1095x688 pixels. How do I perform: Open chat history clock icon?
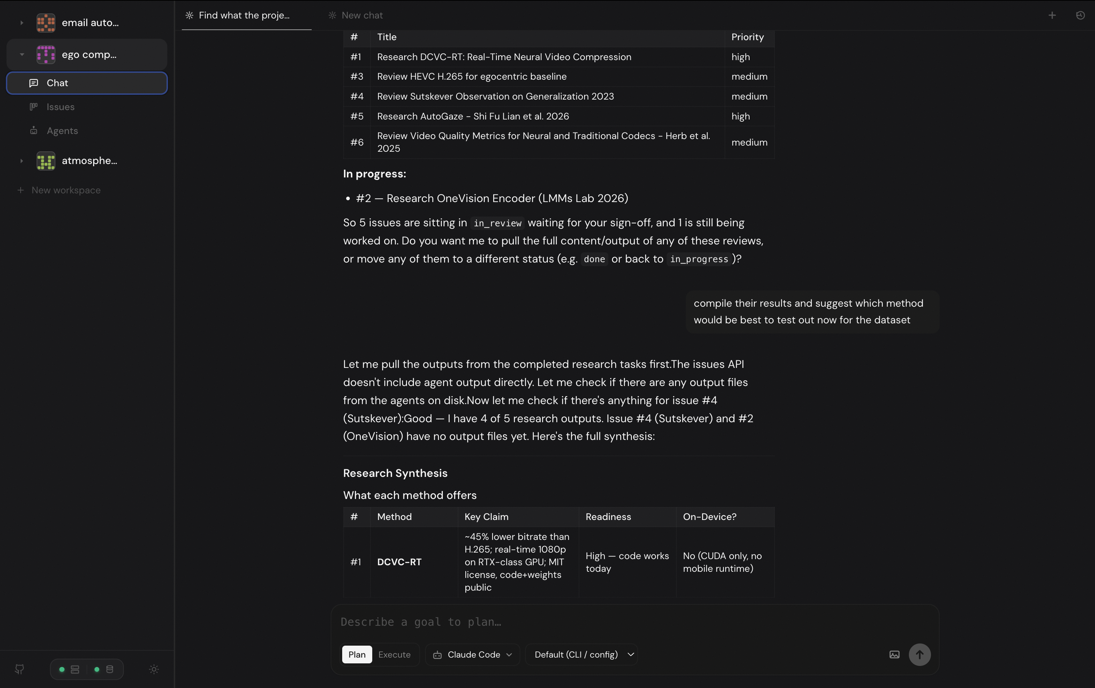1081,16
